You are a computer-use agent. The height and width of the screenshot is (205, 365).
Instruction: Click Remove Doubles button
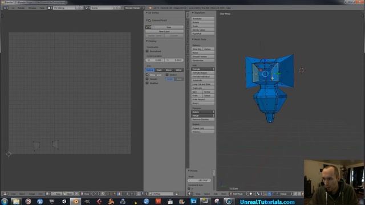[x=203, y=119]
